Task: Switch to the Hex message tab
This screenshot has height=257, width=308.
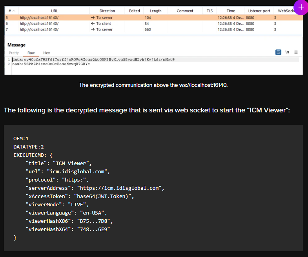Action: (x=47, y=53)
